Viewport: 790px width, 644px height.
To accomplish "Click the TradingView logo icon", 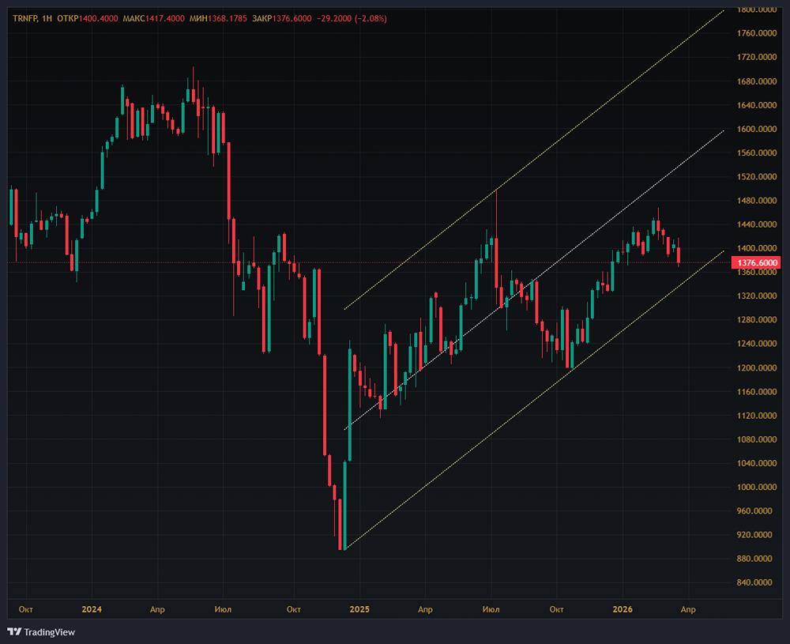I will 14,631.
